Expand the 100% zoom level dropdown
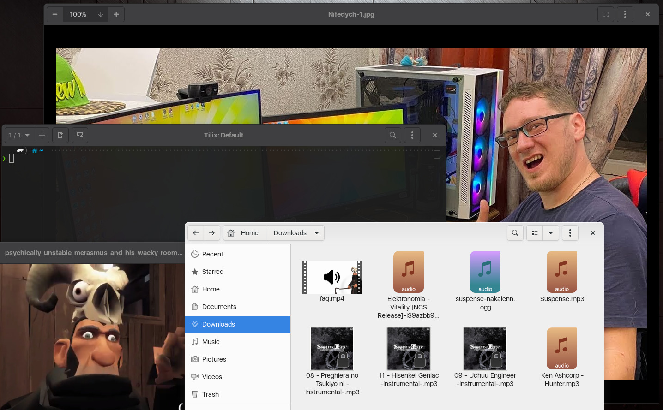 click(x=100, y=14)
